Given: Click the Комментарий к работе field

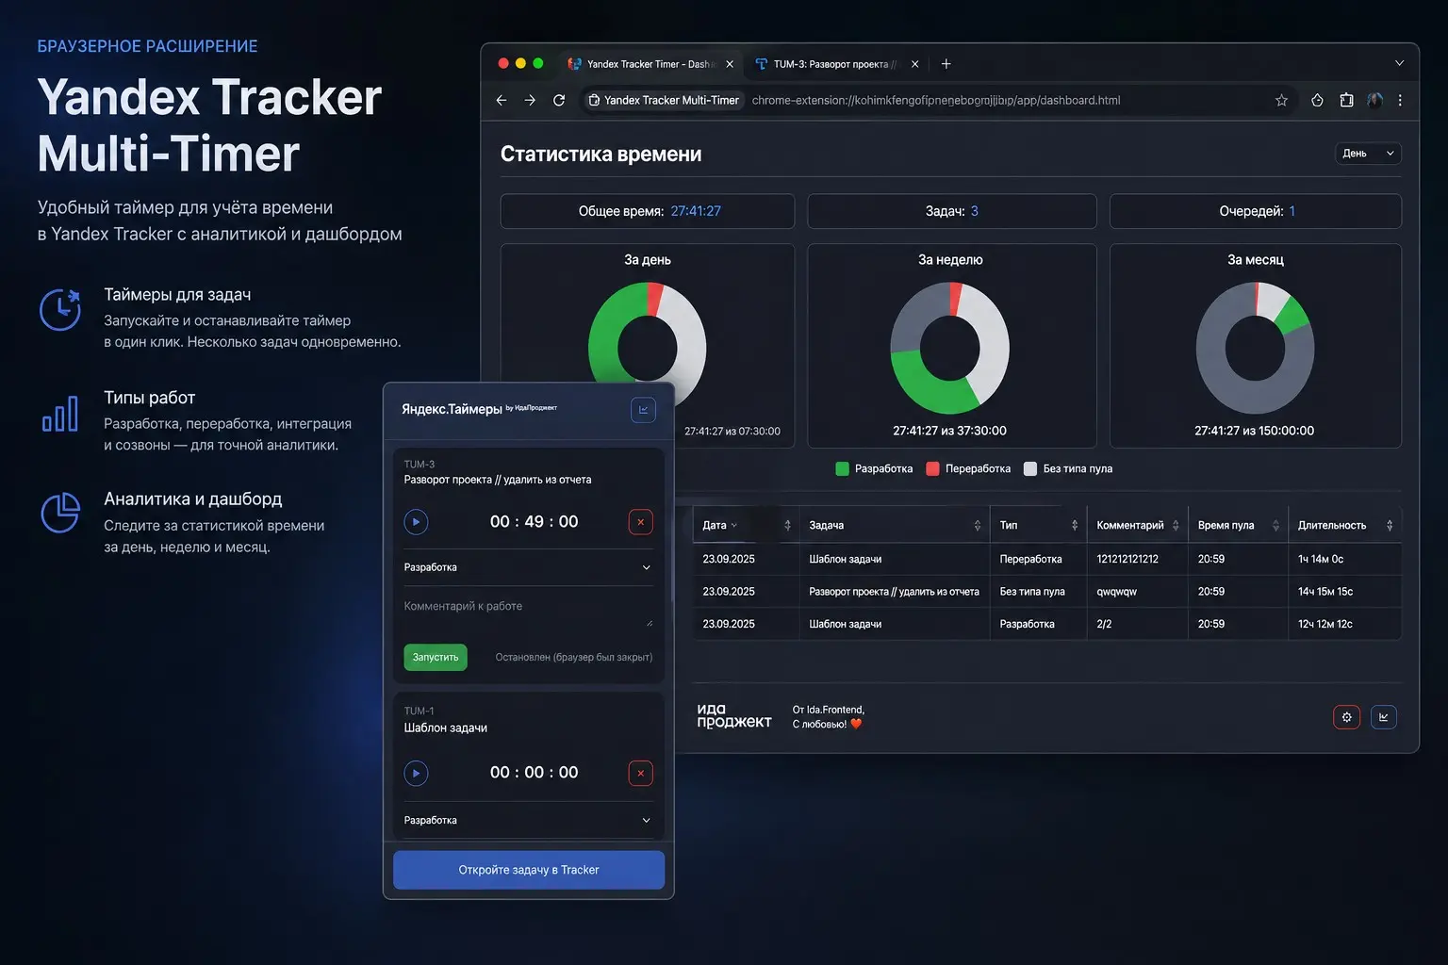Looking at the screenshot, I should 528,613.
